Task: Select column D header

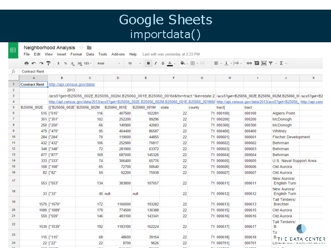Action: tap(118, 78)
